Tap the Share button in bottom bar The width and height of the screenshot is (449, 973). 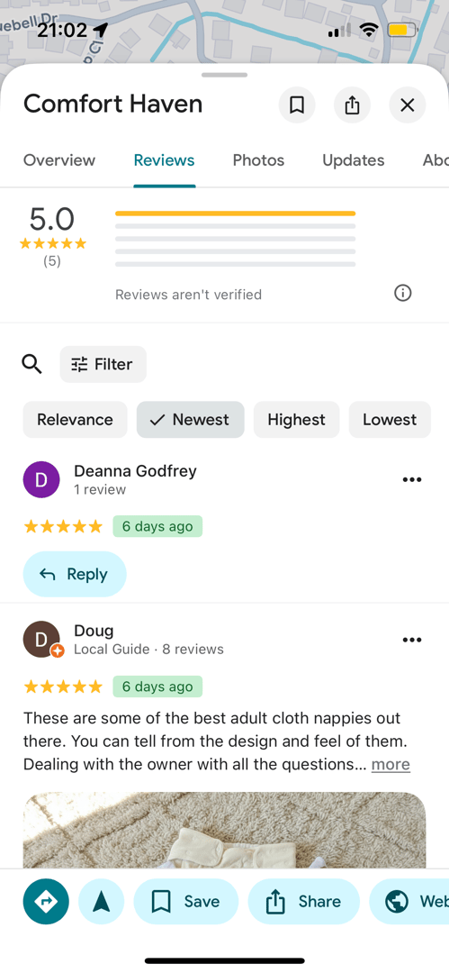(304, 902)
